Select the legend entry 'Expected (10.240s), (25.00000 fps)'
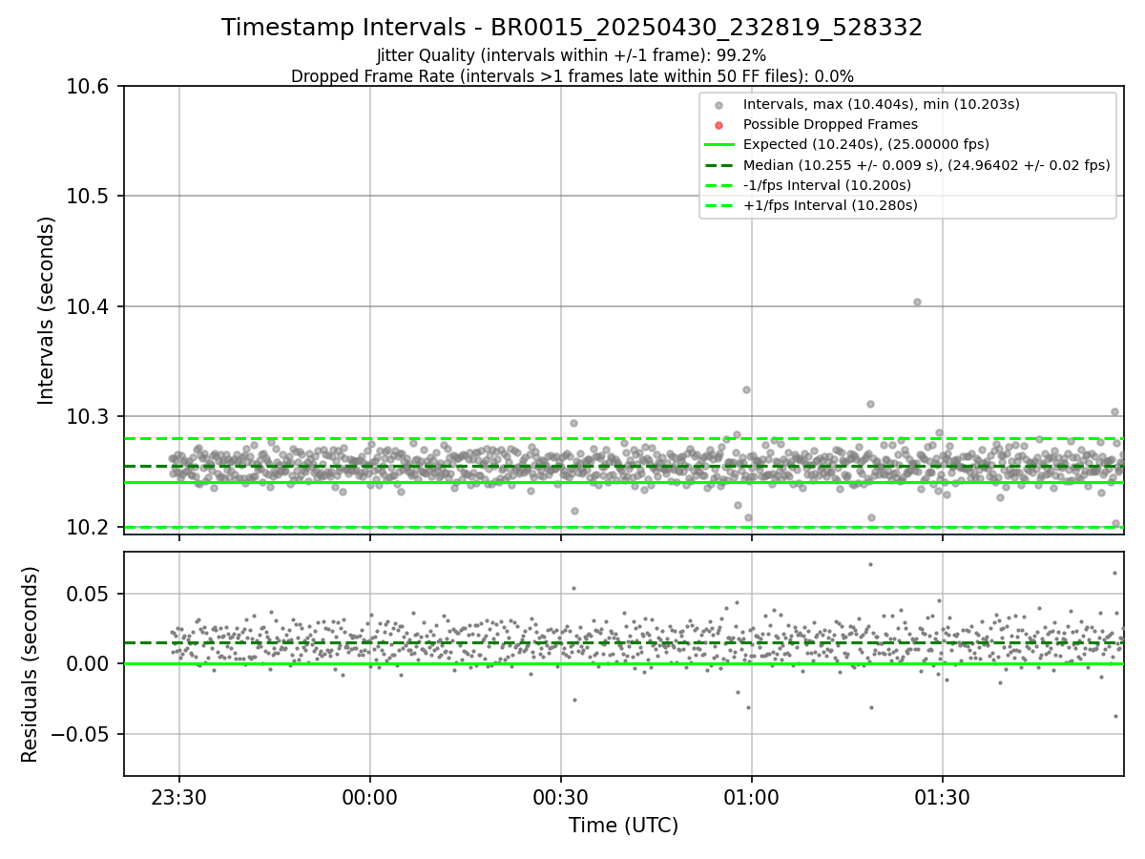 pyautogui.click(x=866, y=145)
